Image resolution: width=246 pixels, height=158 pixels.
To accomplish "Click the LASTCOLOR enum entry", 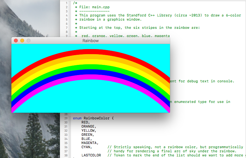I will click(91, 155).
